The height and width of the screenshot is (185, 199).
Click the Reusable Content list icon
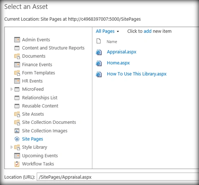[17, 106]
